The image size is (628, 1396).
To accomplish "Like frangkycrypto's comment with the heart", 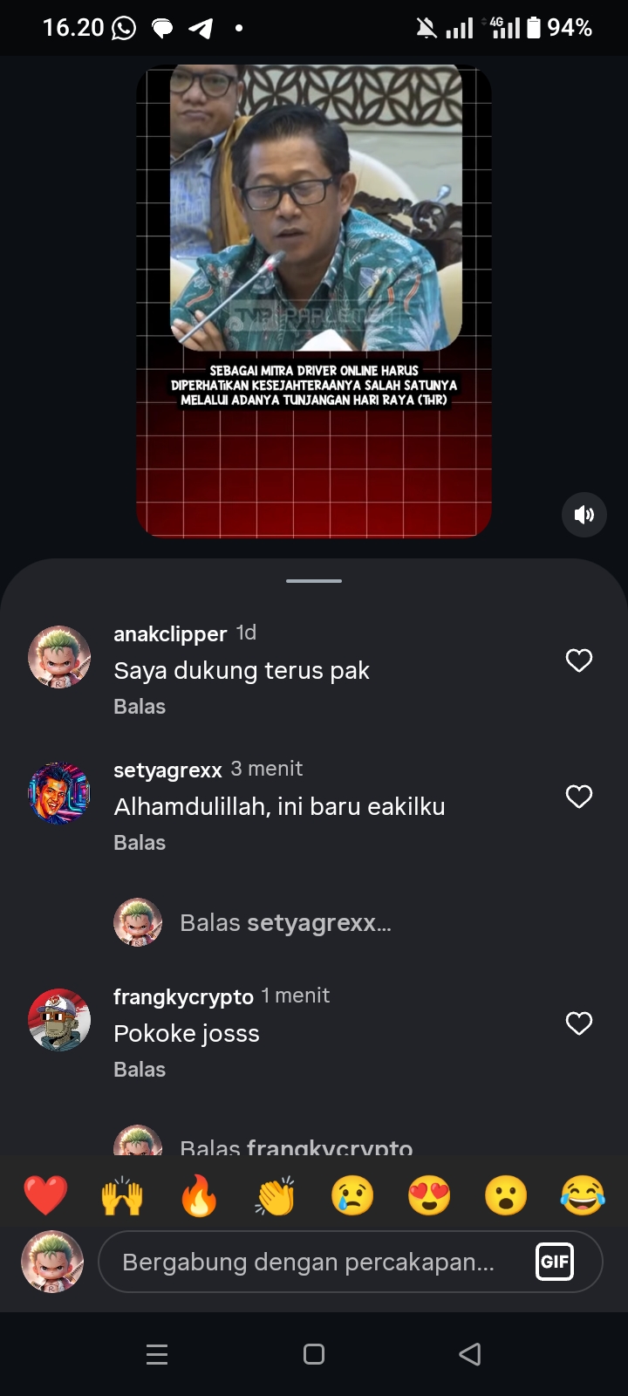I will [x=579, y=1023].
